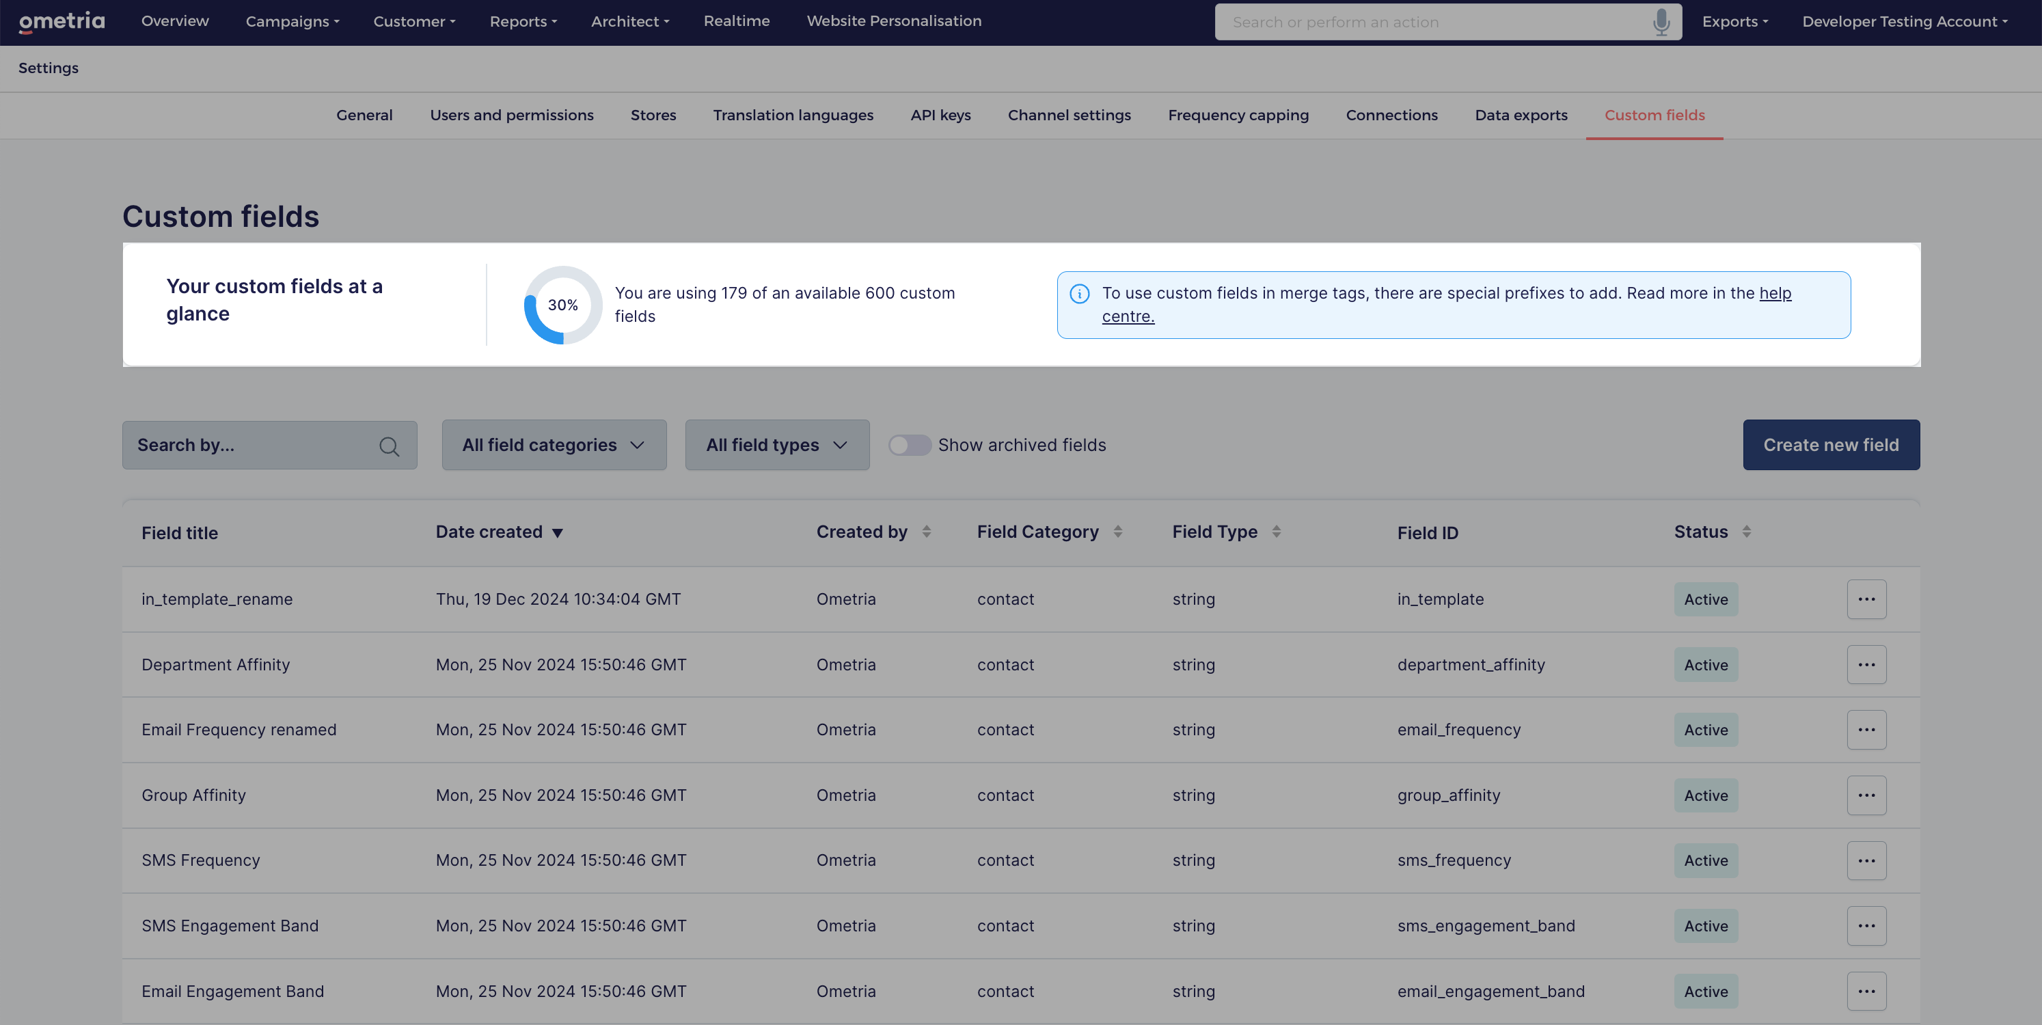Open All field categories dropdown

[x=554, y=445]
